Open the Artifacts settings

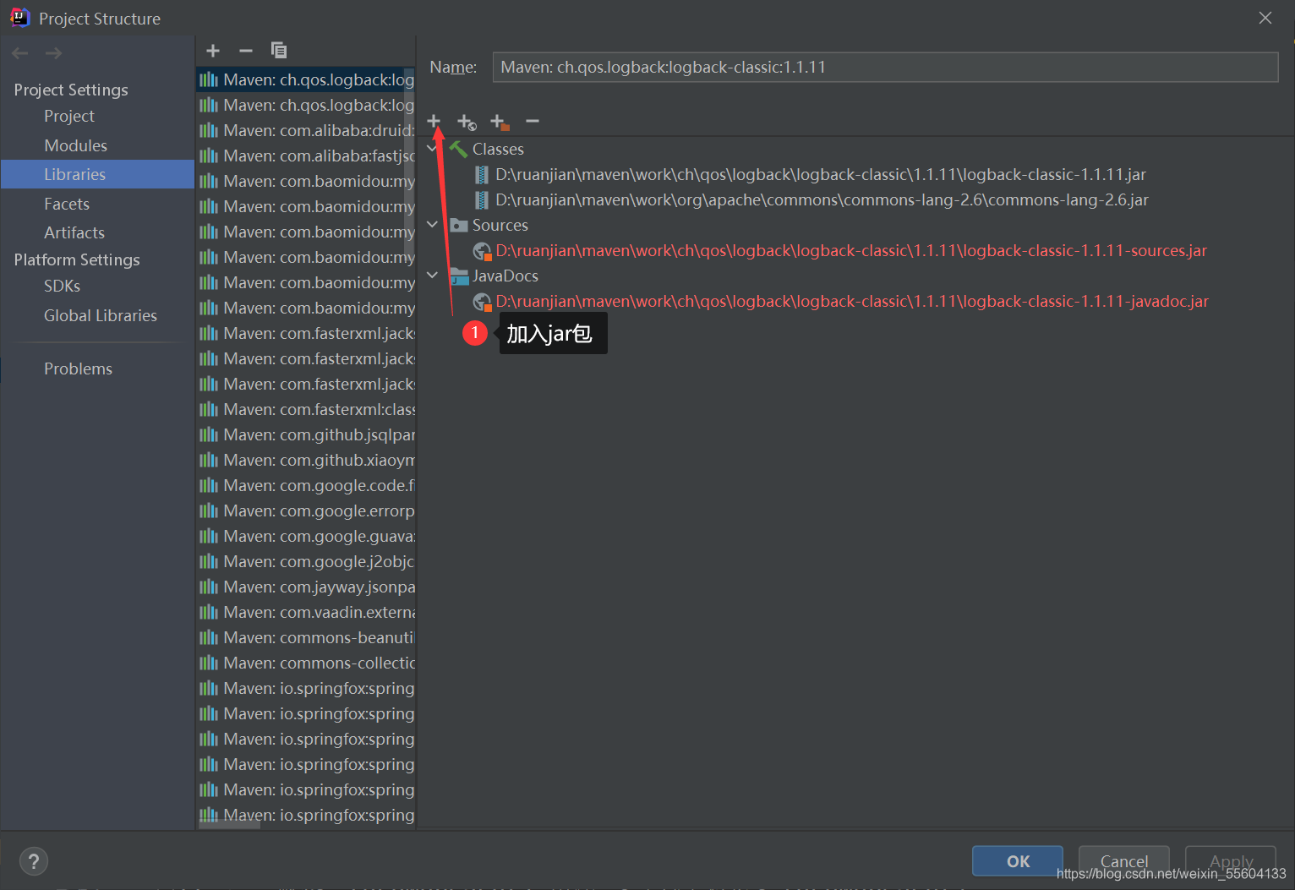coord(74,232)
